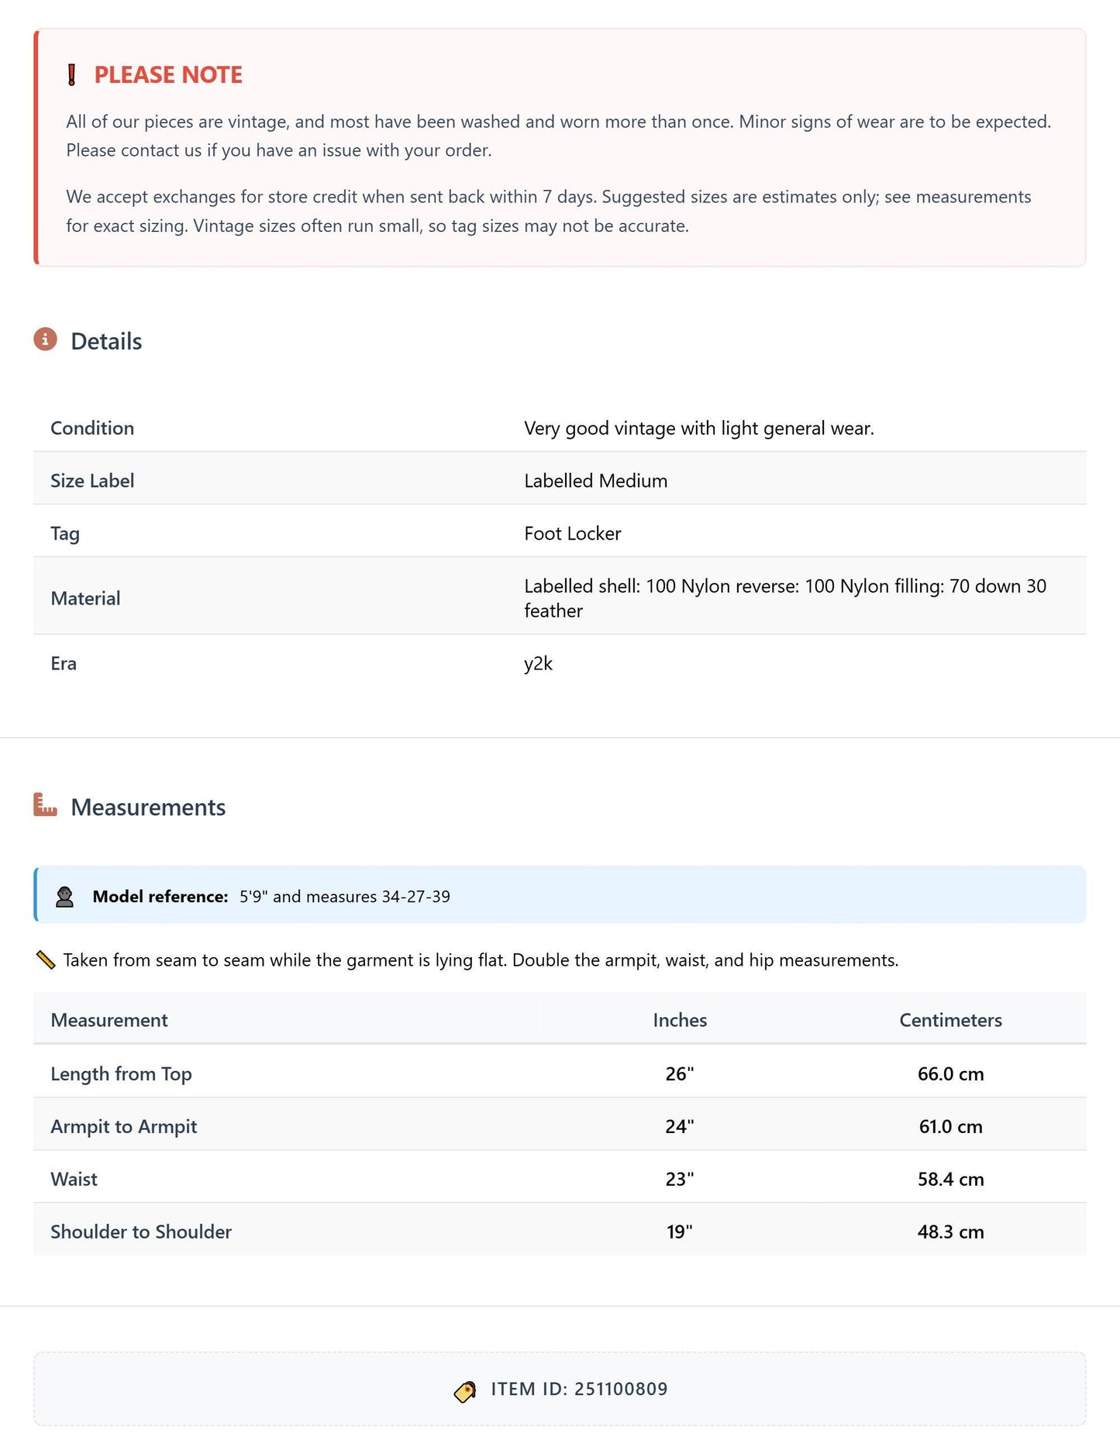Select the PLEASE NOTE heading
Screen dimensions: 1120x1454
(168, 75)
